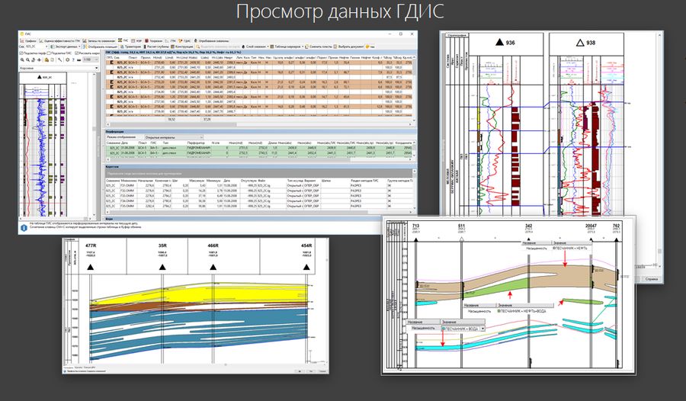Open the Конструкция toolbar item
686x401 pixels.
point(182,47)
